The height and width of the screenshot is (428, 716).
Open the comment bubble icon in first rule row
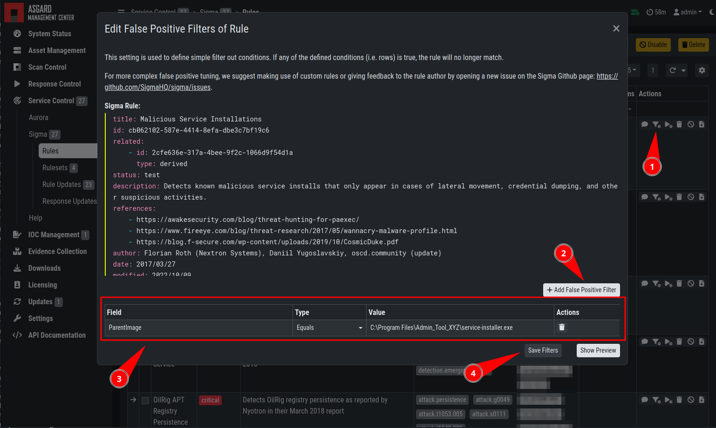[x=645, y=124]
